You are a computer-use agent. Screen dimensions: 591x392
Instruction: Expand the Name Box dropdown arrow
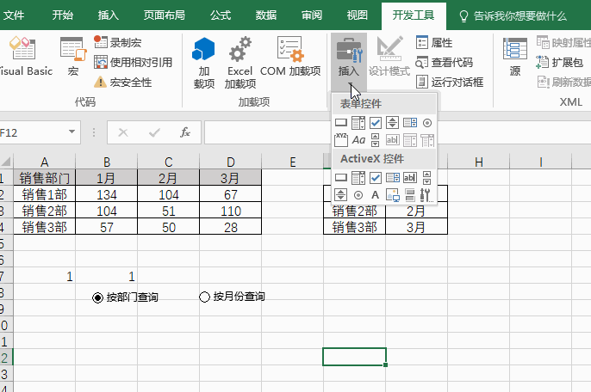pyautogui.click(x=72, y=132)
